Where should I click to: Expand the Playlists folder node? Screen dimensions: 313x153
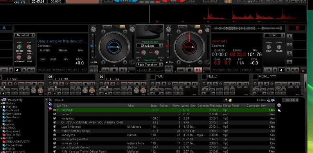click(x=1, y=107)
